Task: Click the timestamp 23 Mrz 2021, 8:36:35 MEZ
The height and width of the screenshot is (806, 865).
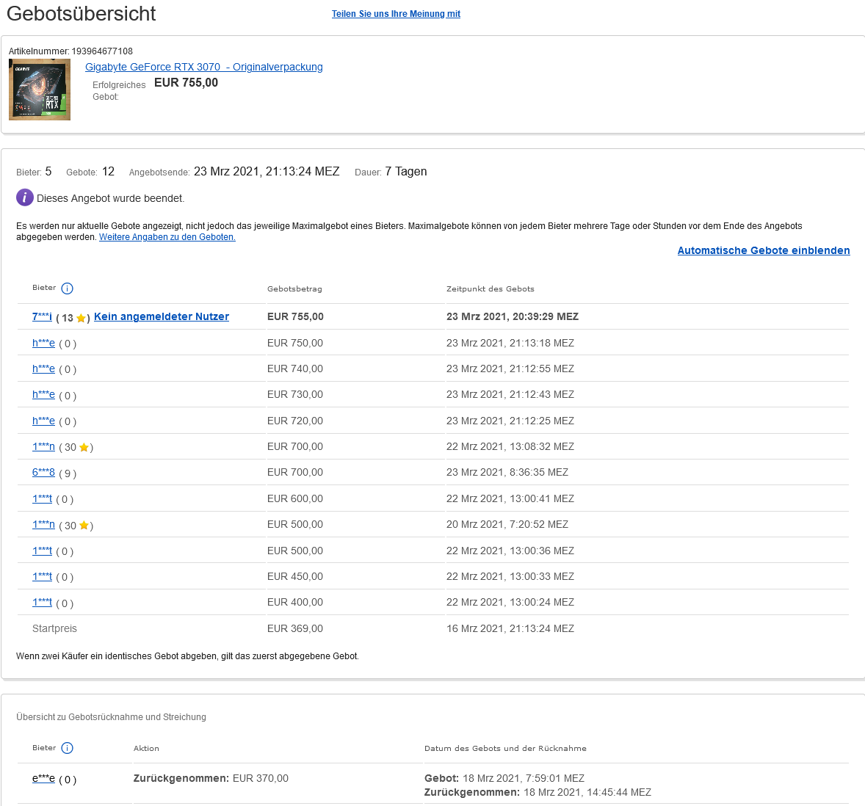Action: click(507, 473)
